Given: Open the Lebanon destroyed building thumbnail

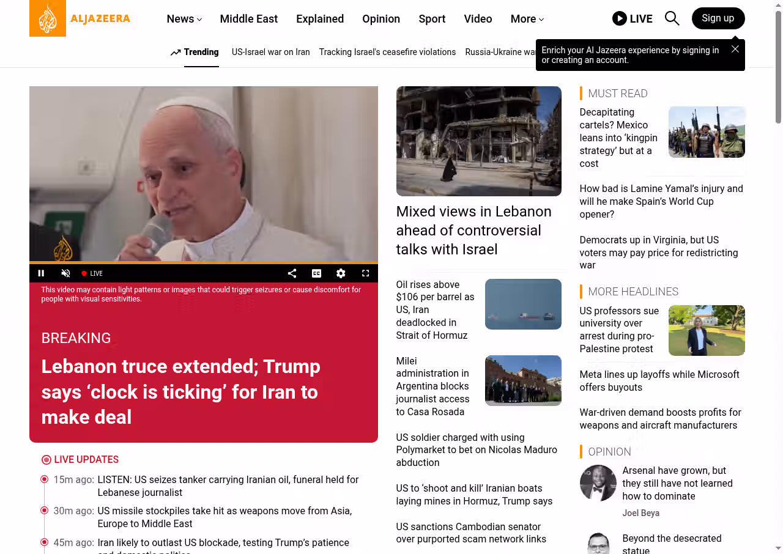Looking at the screenshot, I should [478, 141].
